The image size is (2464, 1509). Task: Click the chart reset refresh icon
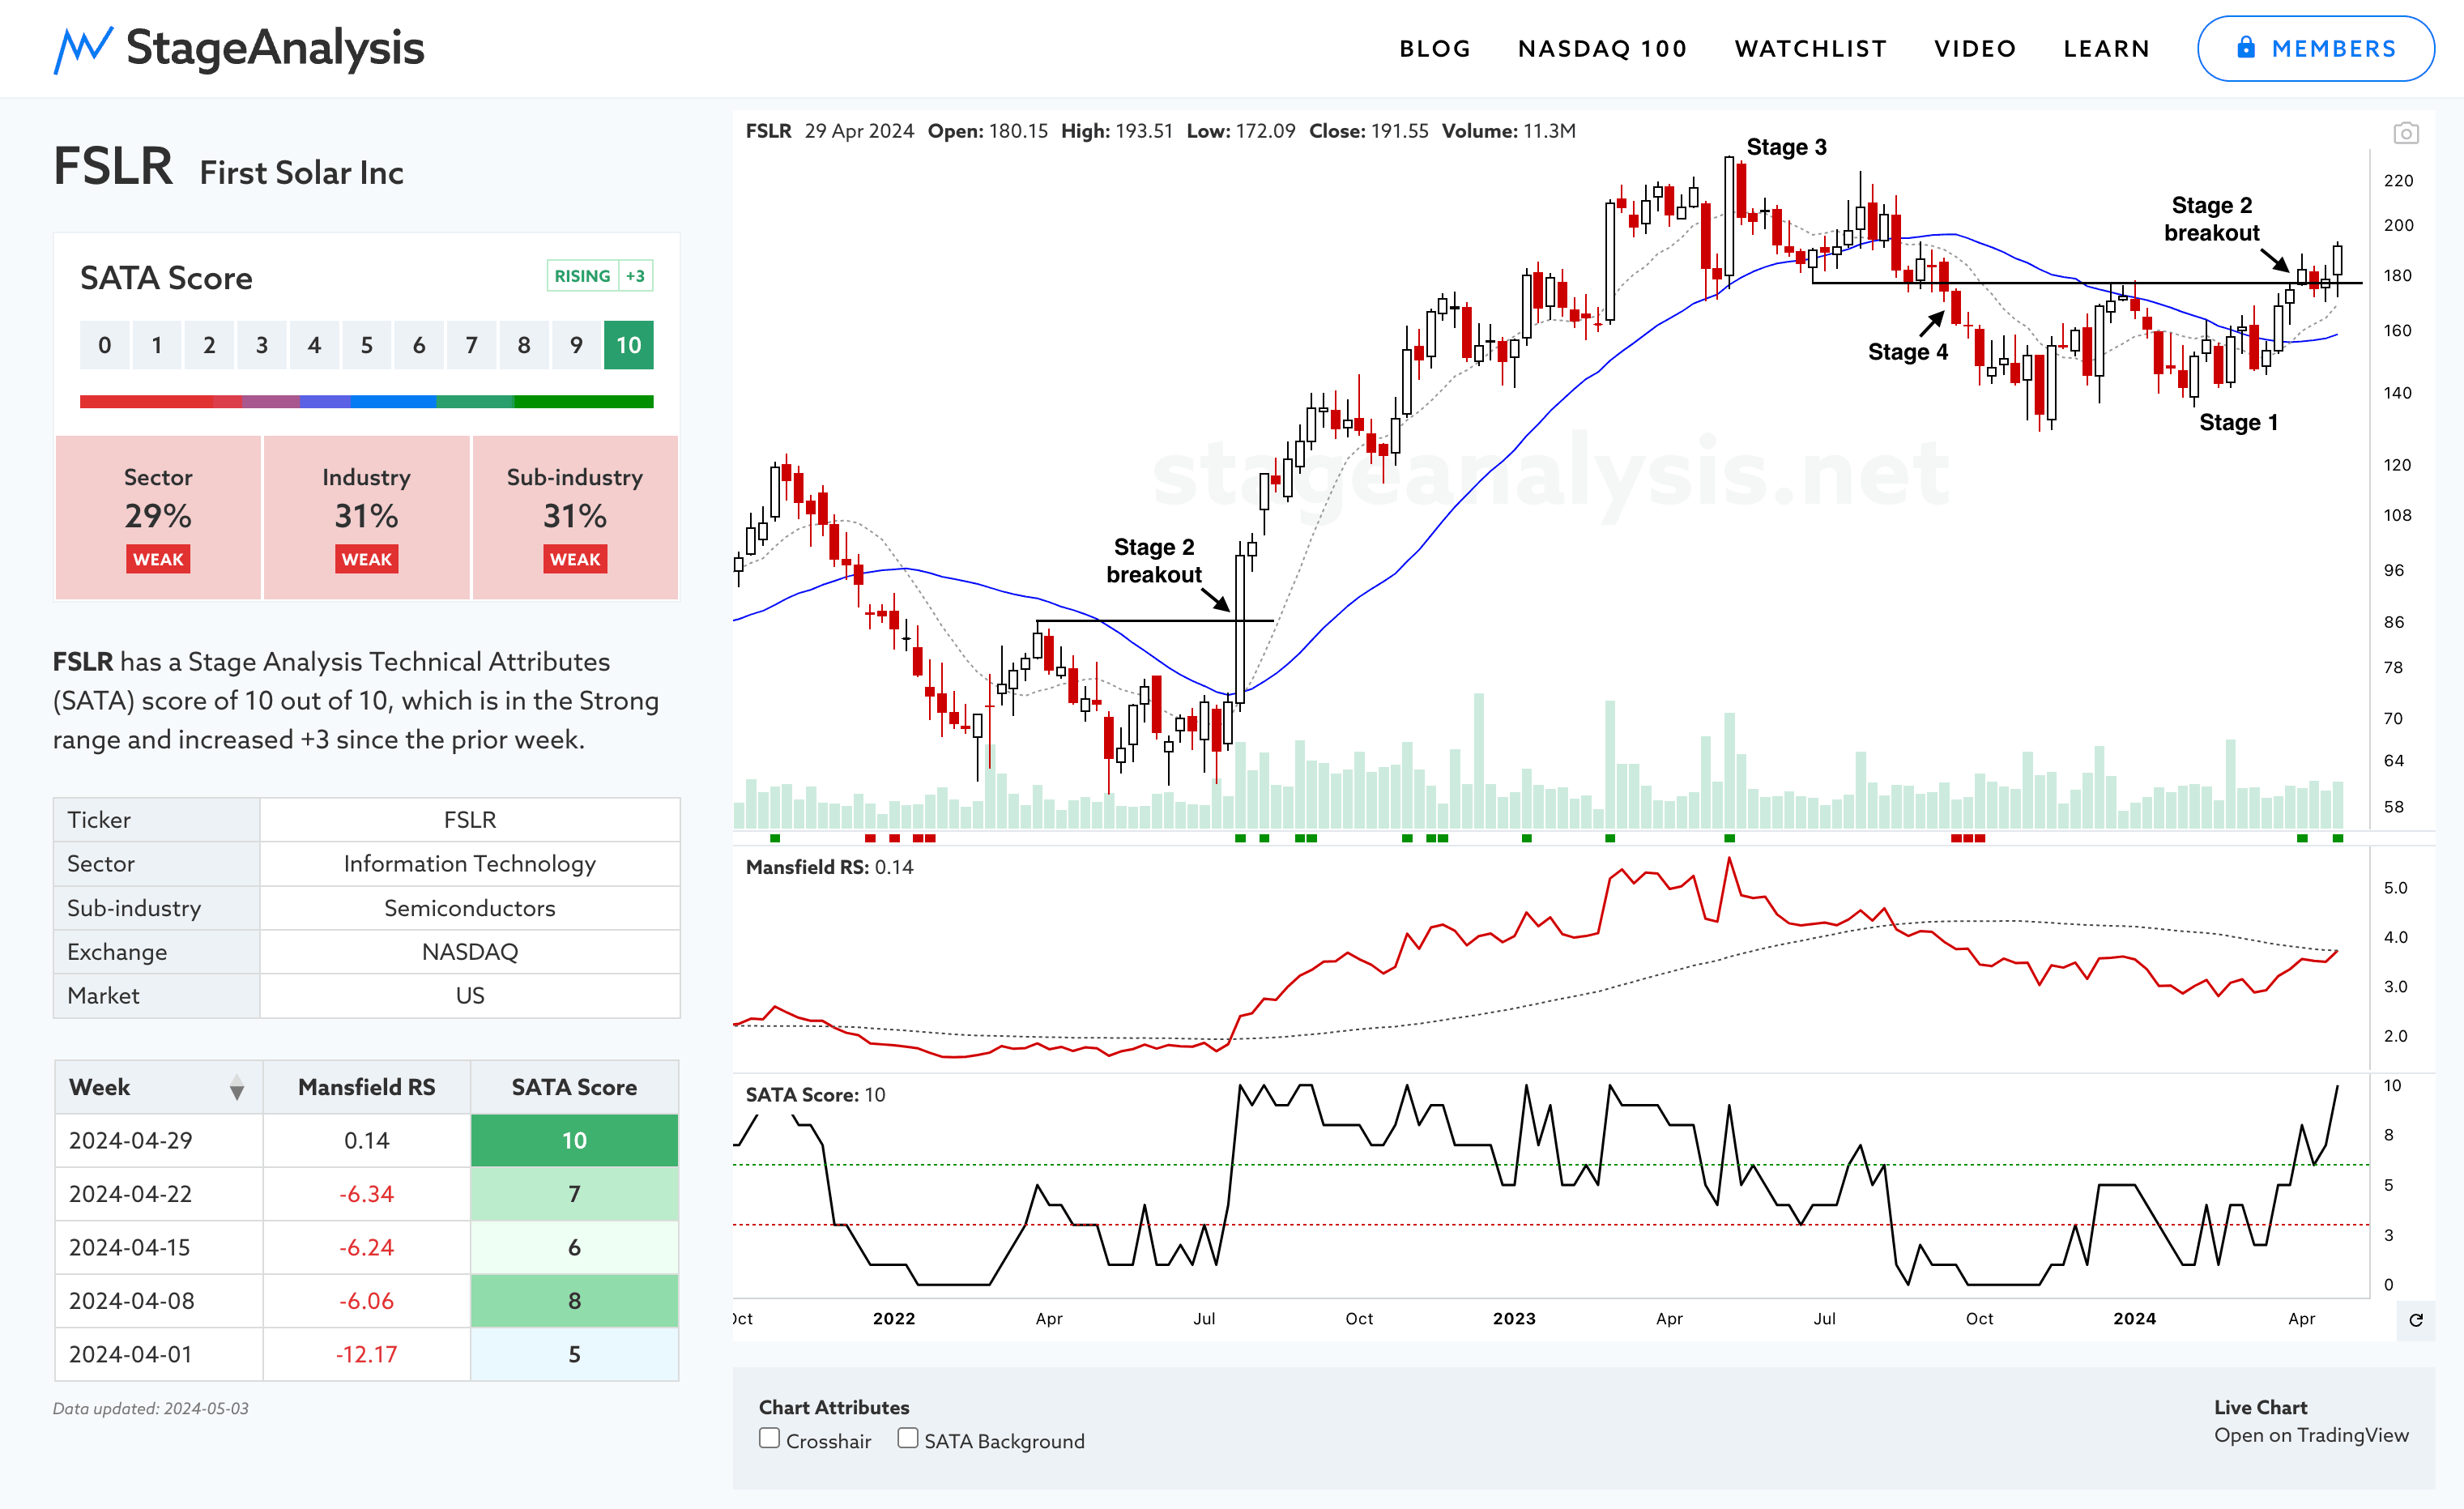tap(2415, 1320)
